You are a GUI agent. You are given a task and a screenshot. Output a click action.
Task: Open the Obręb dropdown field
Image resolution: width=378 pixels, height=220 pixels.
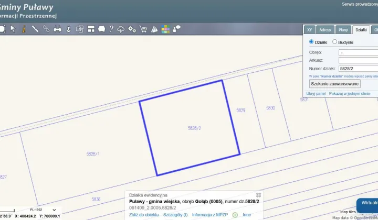[358, 52]
